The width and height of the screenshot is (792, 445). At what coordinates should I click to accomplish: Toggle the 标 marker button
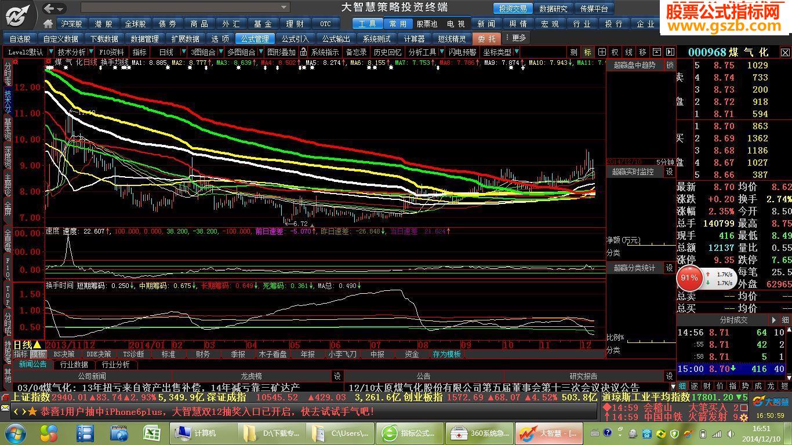(x=588, y=52)
